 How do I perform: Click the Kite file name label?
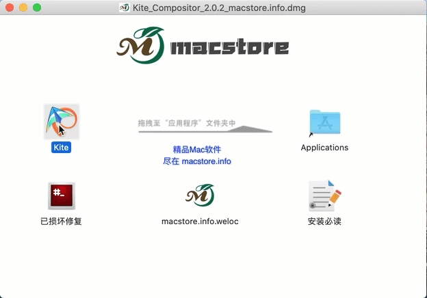coord(61,148)
